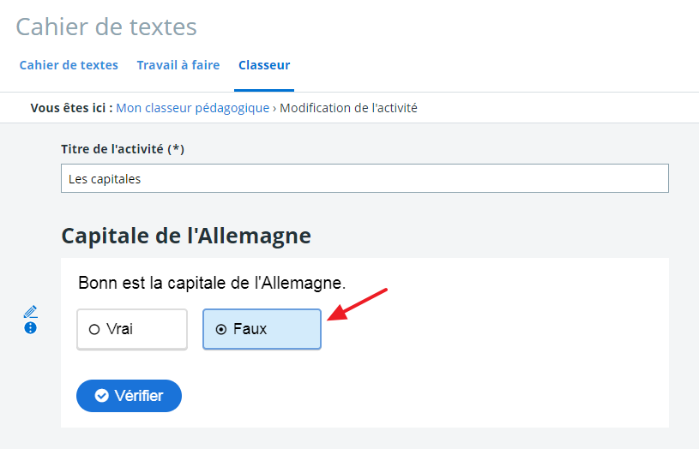Follow the Mon classeur pédagogique breadcrumb link

tap(192, 108)
